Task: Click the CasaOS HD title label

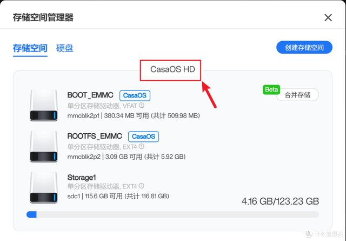Action: [x=172, y=69]
